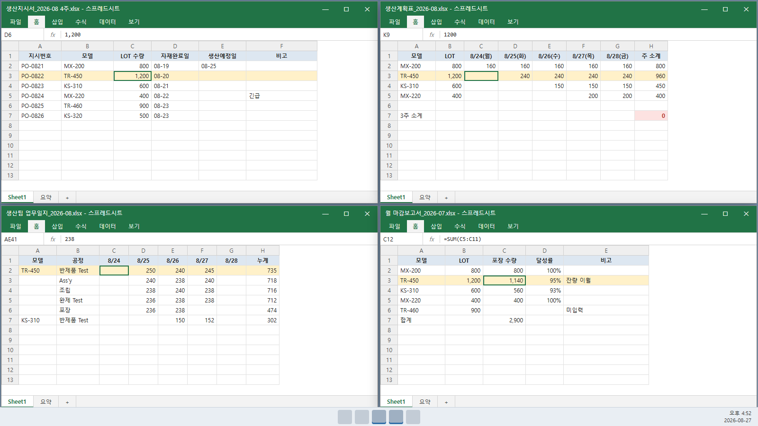Viewport: 758px width, 426px height.
Task: Select the 긴급 remark cell in 생산지시서
Action: tap(281, 96)
